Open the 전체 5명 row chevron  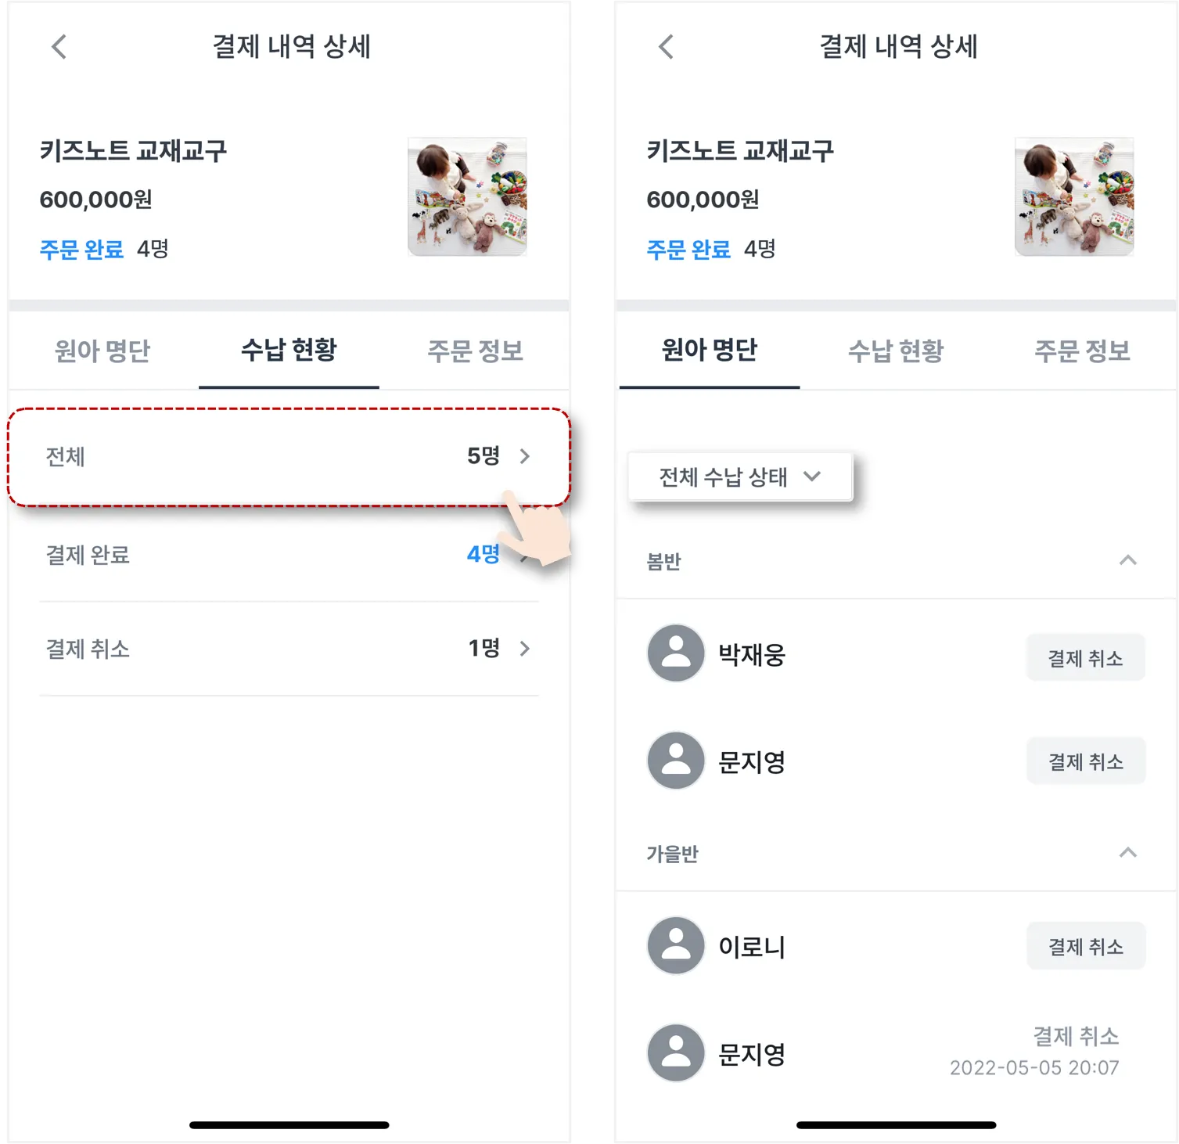pos(525,456)
